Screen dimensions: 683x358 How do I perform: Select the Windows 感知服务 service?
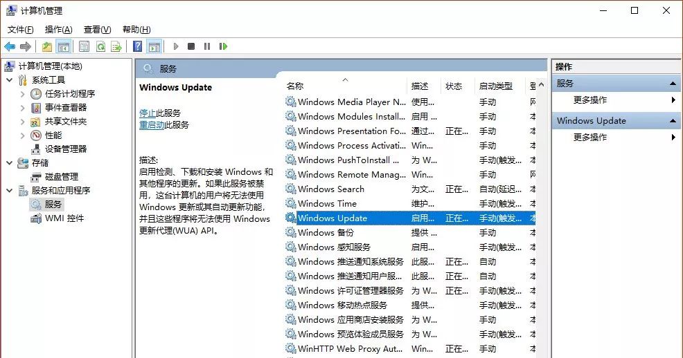[410, 247]
